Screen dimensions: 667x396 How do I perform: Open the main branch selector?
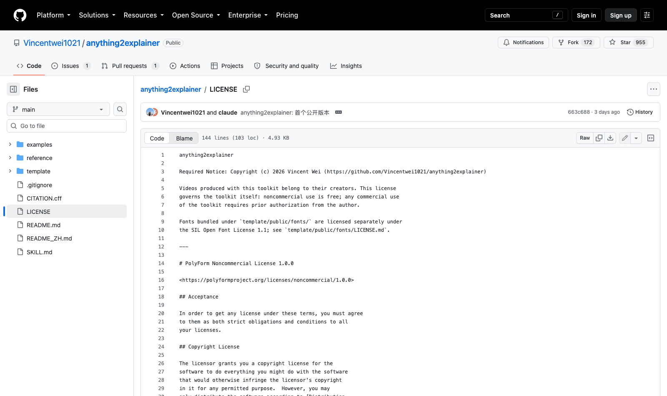(58, 109)
